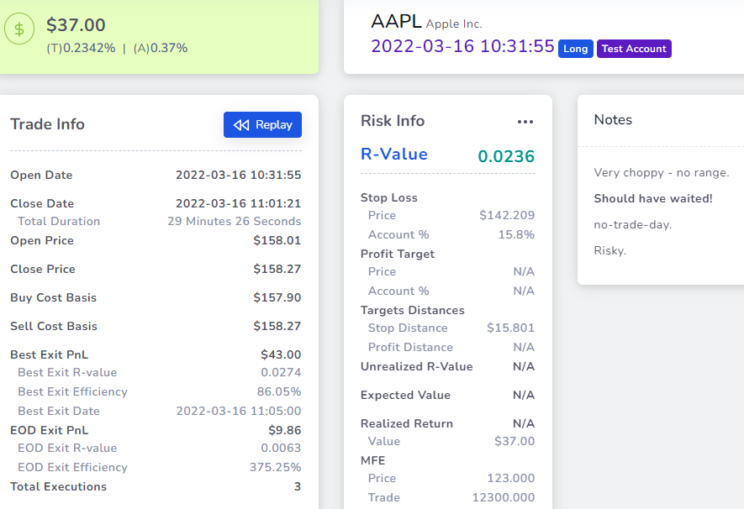This screenshot has height=509, width=744.
Task: Click the Sell Cost Basis label
Action: pos(54,326)
